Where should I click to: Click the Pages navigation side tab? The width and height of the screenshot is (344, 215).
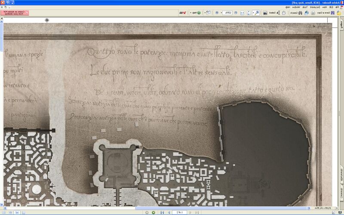coord(341,25)
